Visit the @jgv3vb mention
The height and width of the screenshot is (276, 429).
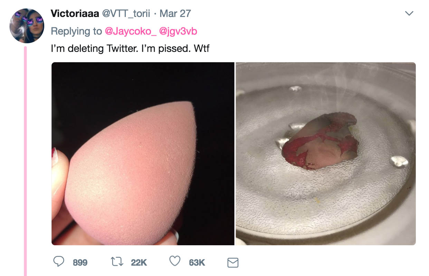point(178,31)
